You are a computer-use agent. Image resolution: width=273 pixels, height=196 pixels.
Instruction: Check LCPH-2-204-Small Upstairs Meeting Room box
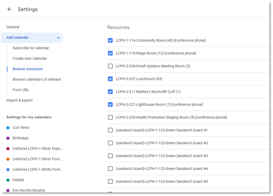click(110, 66)
